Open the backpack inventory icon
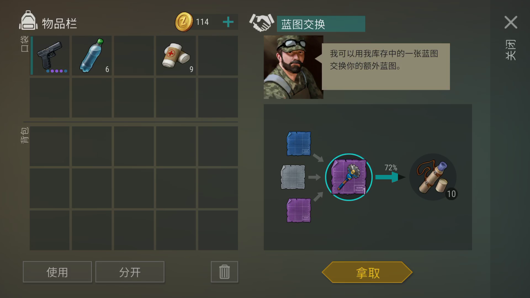The height and width of the screenshot is (298, 530). click(x=28, y=20)
